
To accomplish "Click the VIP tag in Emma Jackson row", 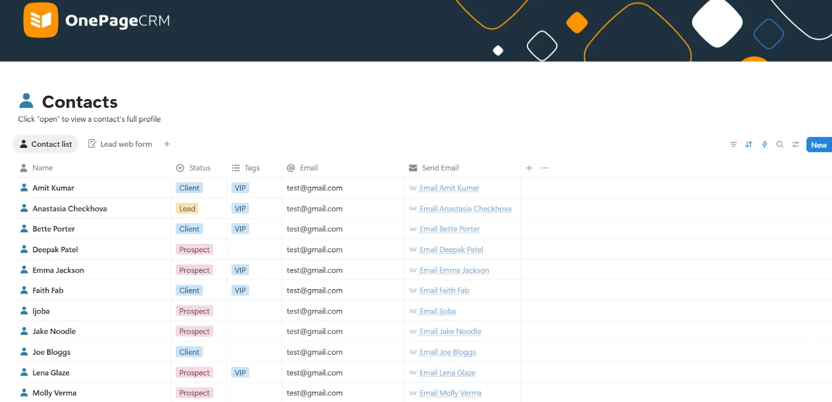I will coord(240,270).
